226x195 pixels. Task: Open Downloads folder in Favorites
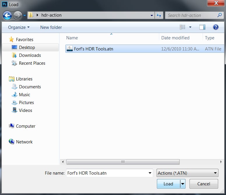pos(30,55)
